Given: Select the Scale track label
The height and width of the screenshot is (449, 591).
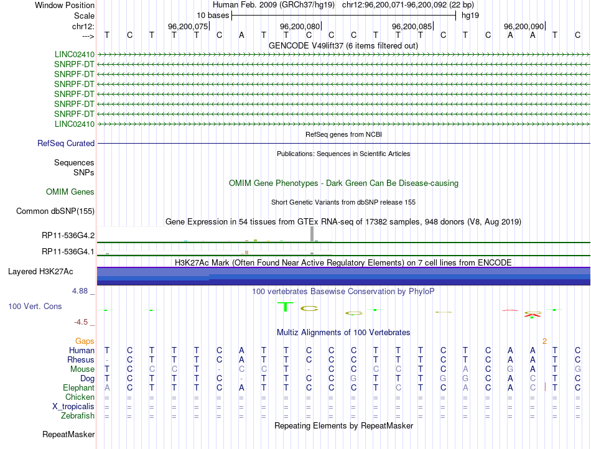Looking at the screenshot, I should point(84,16).
